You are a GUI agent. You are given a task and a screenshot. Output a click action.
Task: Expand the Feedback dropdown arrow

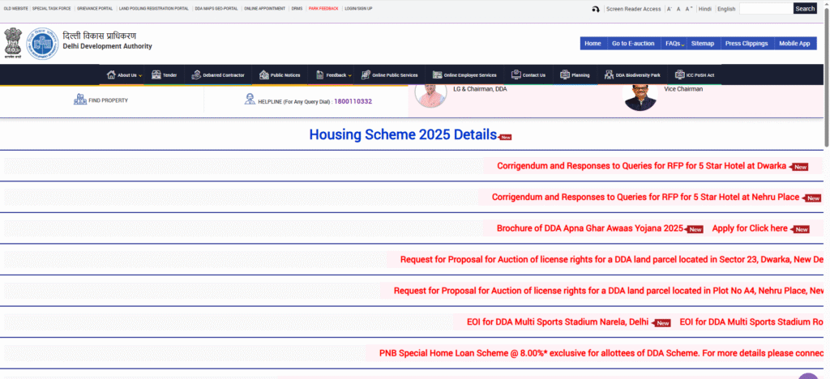pos(350,76)
